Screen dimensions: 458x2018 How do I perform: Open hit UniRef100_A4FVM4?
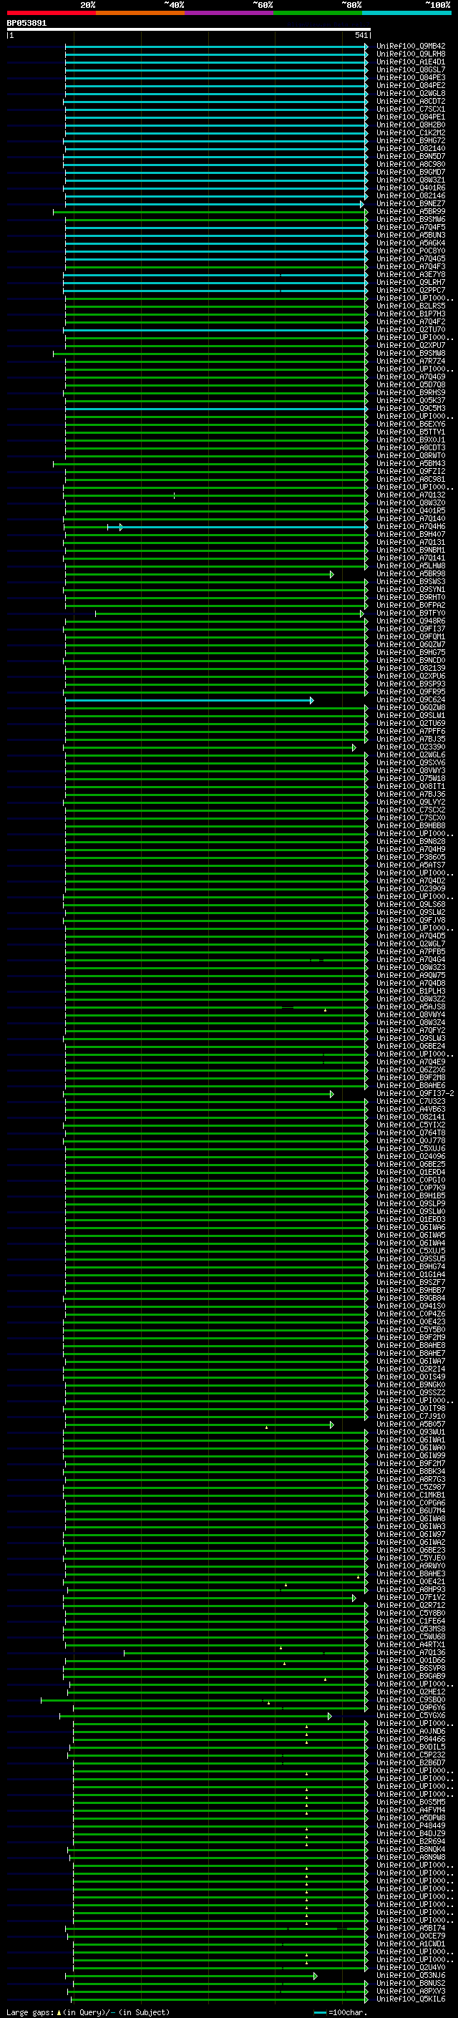(410, 1810)
